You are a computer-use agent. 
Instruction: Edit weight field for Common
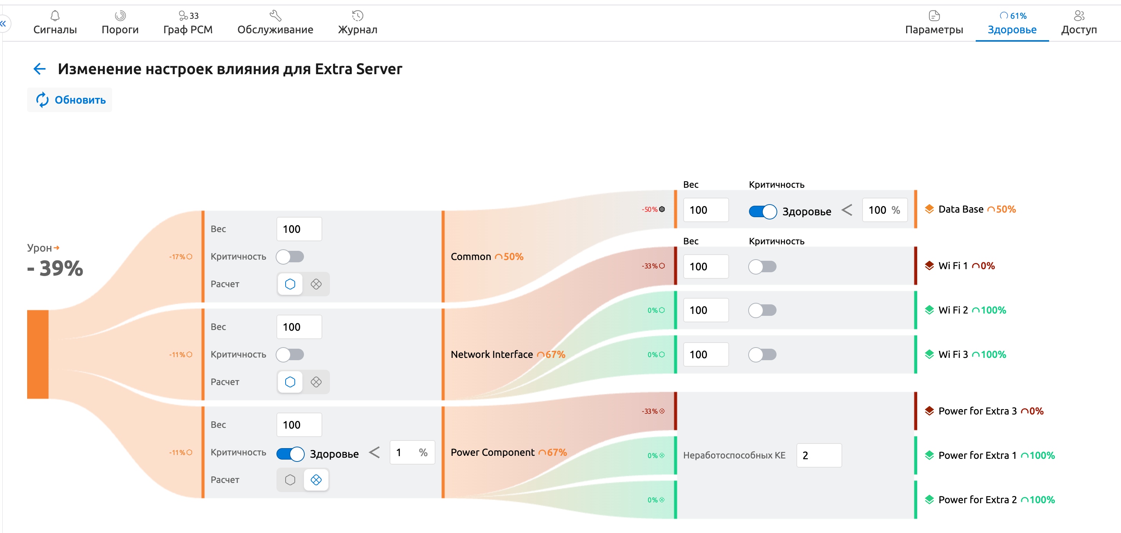(x=299, y=229)
